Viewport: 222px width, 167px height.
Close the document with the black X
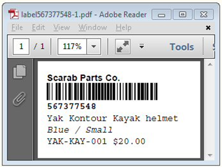[208, 28]
